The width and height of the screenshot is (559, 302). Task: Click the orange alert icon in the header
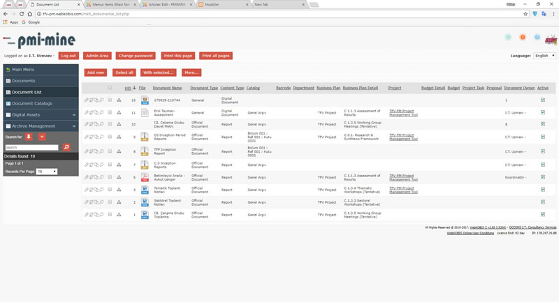point(521,37)
